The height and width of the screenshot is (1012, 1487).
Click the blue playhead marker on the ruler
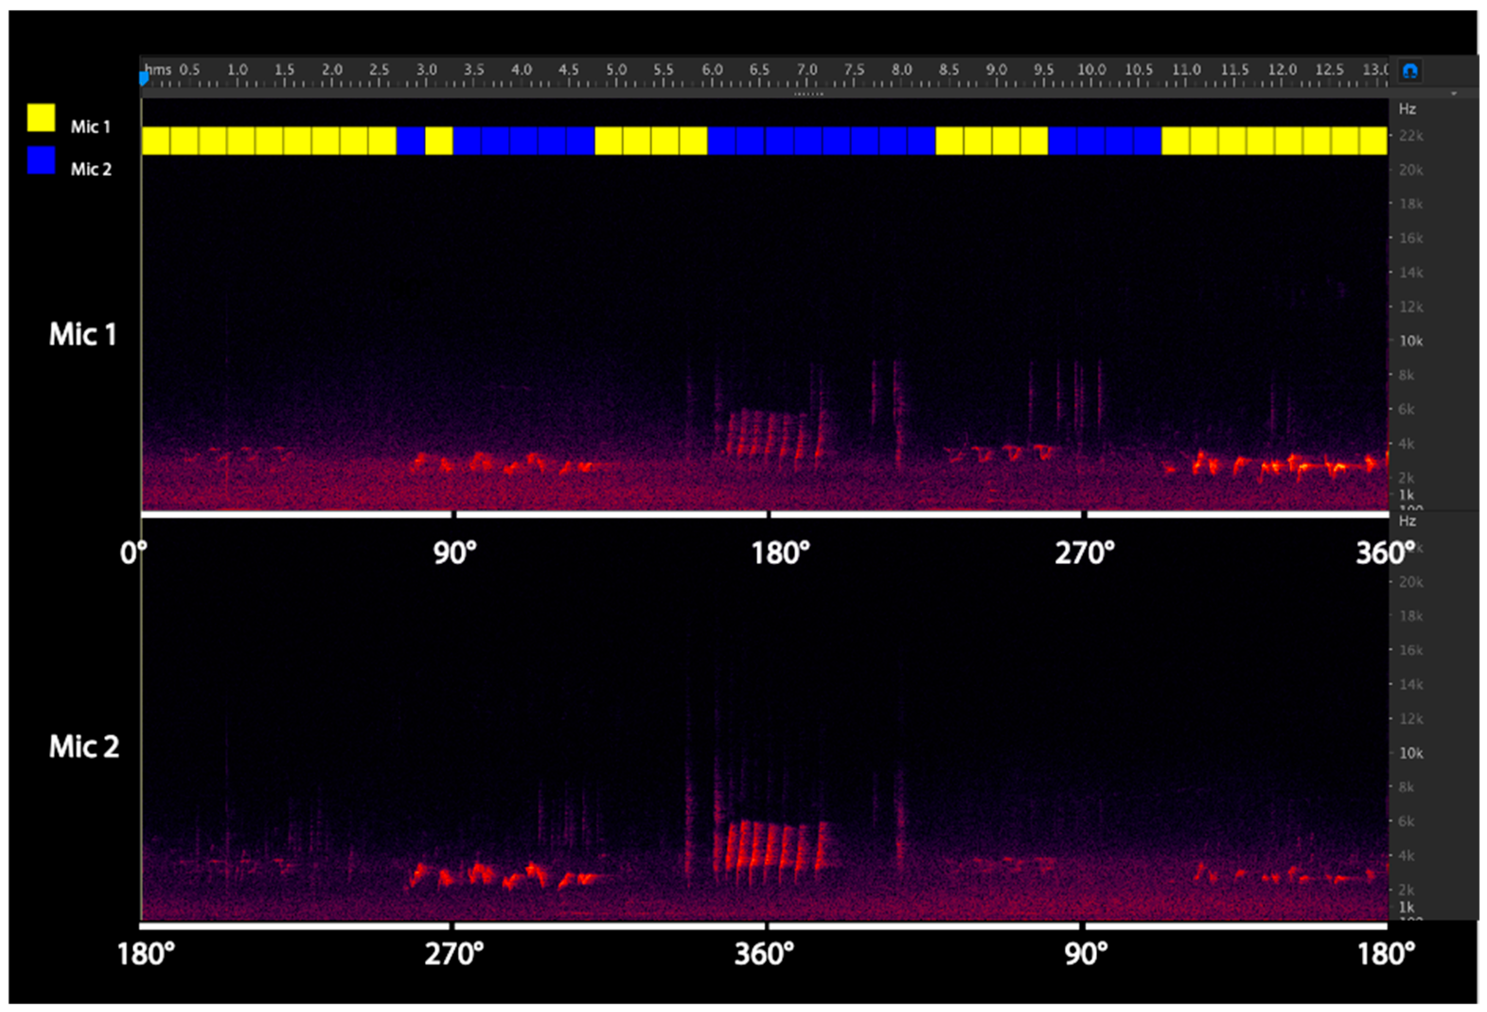click(x=144, y=78)
